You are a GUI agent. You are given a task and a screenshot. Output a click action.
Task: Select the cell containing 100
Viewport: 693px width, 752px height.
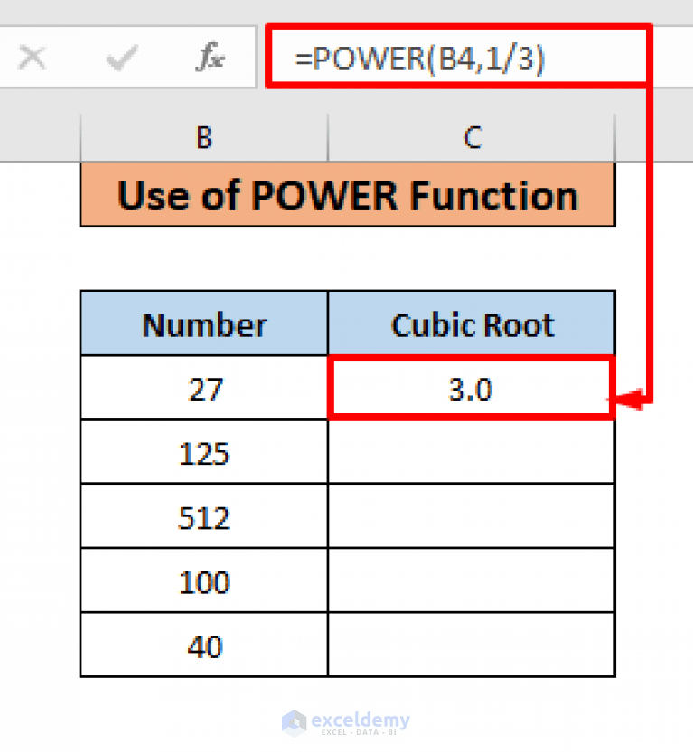click(204, 580)
